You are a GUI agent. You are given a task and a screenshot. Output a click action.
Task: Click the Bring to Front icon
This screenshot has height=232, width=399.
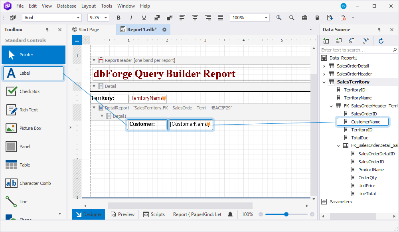click(x=157, y=18)
